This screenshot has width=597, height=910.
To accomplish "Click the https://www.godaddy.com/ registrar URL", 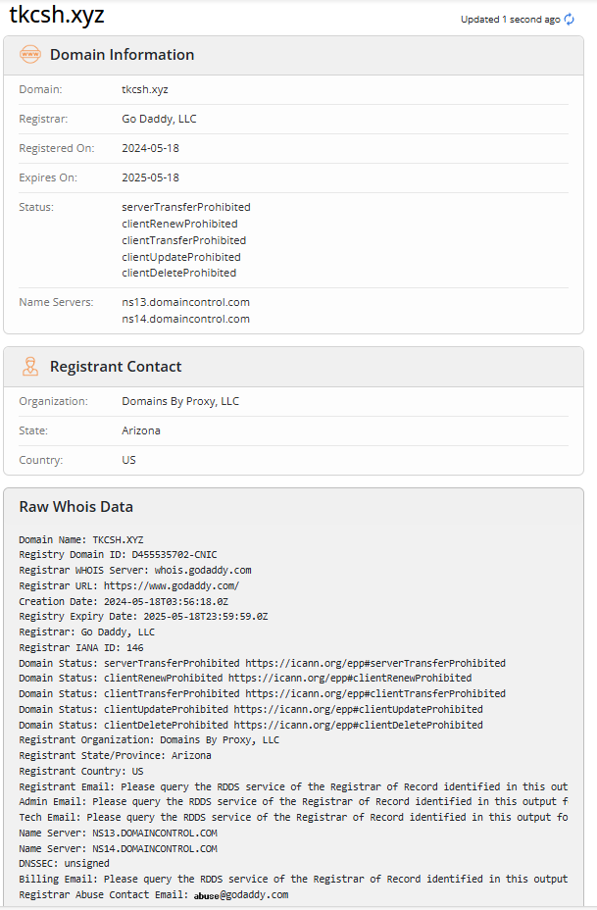I will [x=172, y=585].
